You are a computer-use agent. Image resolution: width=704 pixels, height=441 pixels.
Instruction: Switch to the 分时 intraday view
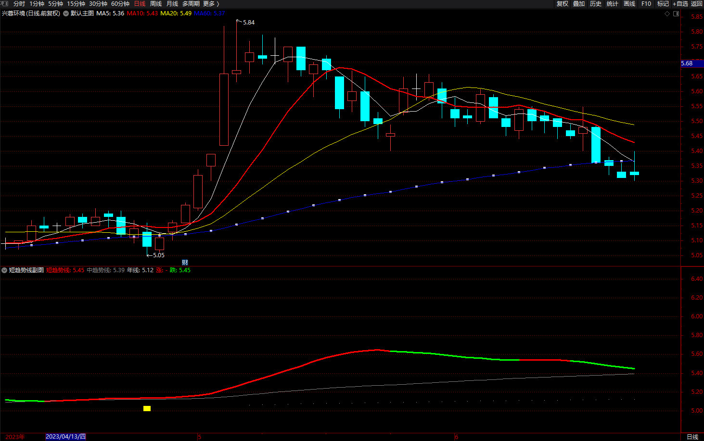pyautogui.click(x=19, y=4)
